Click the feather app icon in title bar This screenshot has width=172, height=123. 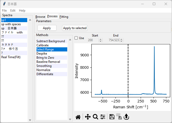[4, 4]
